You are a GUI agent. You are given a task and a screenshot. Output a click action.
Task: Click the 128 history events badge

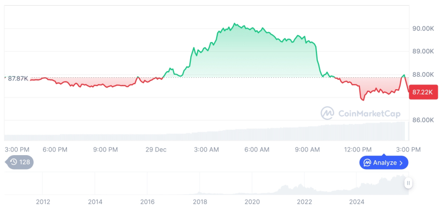[x=21, y=162]
